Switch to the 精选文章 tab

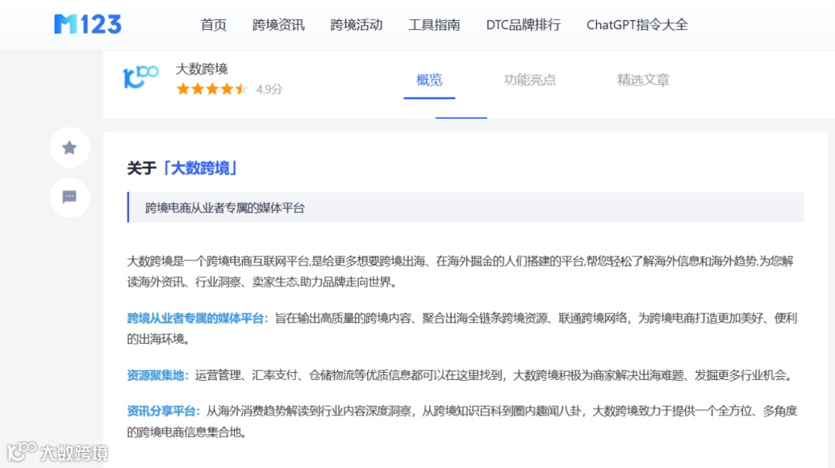click(x=642, y=80)
